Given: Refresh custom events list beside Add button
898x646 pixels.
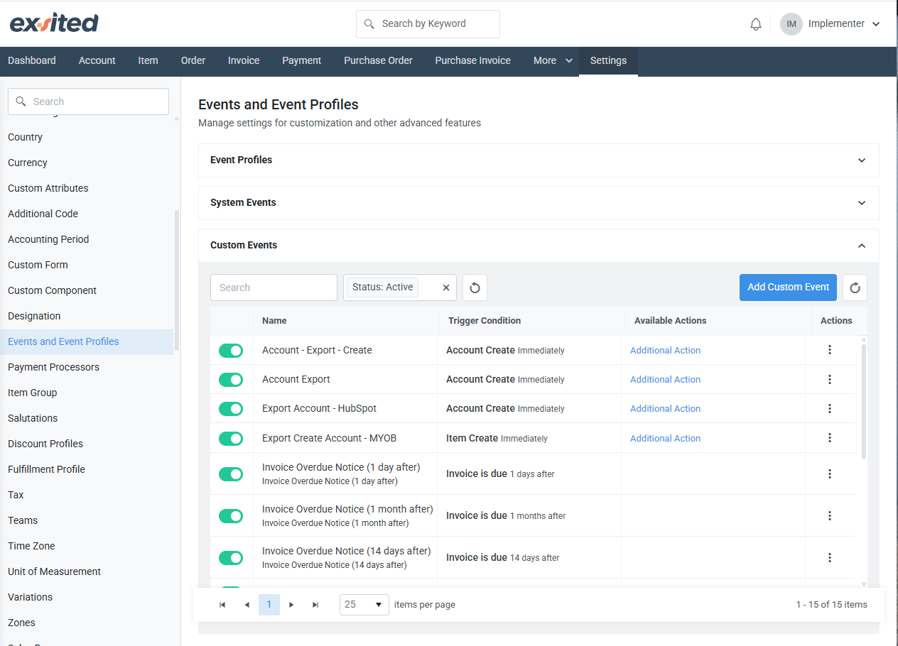Looking at the screenshot, I should [855, 288].
